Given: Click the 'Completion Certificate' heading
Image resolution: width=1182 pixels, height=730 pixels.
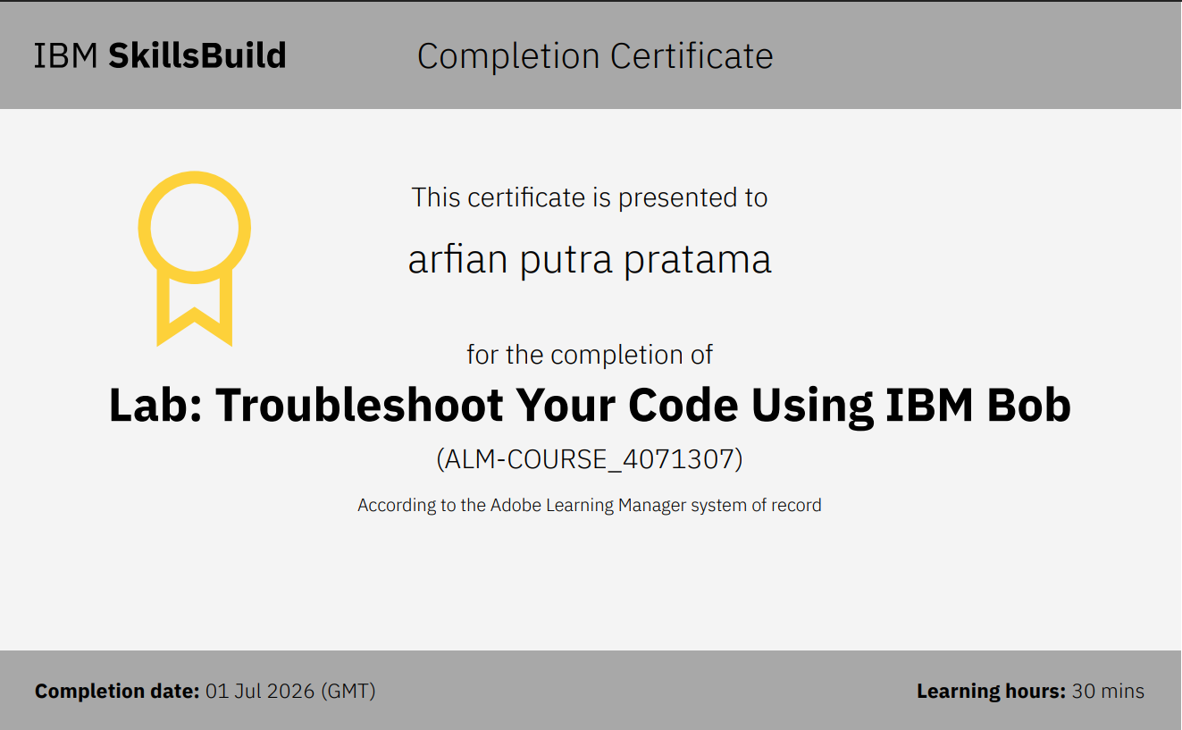Looking at the screenshot, I should tap(595, 56).
